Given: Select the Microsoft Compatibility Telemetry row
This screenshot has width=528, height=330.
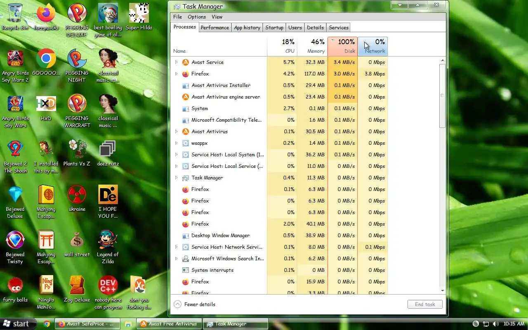Looking at the screenshot, I should click(x=279, y=120).
